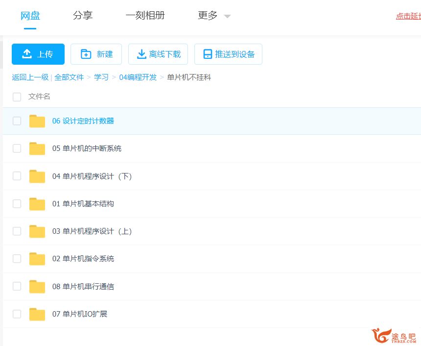Open the folder icon for 07 单片机IO扩展
This screenshot has height=346, width=421.
point(37,314)
